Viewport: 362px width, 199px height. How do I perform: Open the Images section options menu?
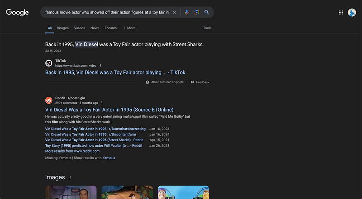(x=70, y=178)
